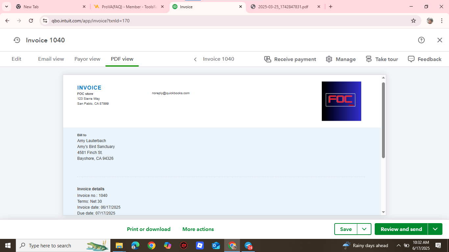The image size is (449, 252).
Task: Click the Take tour label
Action: (x=387, y=59)
